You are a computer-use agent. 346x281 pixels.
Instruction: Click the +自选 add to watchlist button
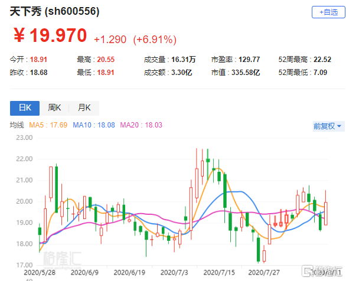click(328, 12)
